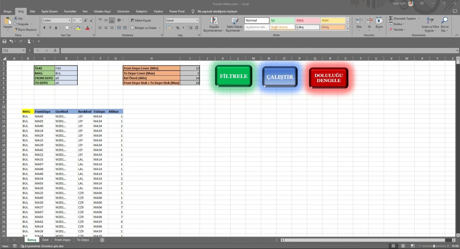The image size is (460, 249).
Task: Open the Name Box dropdown for I10
Action: (x=24, y=51)
